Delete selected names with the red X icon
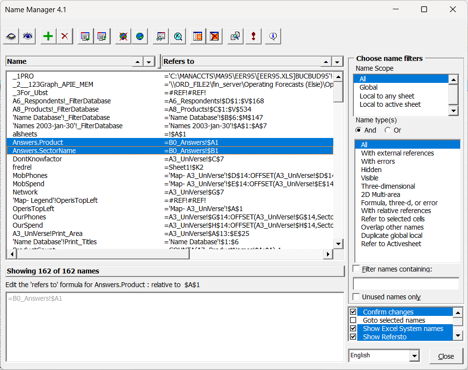 (65, 37)
